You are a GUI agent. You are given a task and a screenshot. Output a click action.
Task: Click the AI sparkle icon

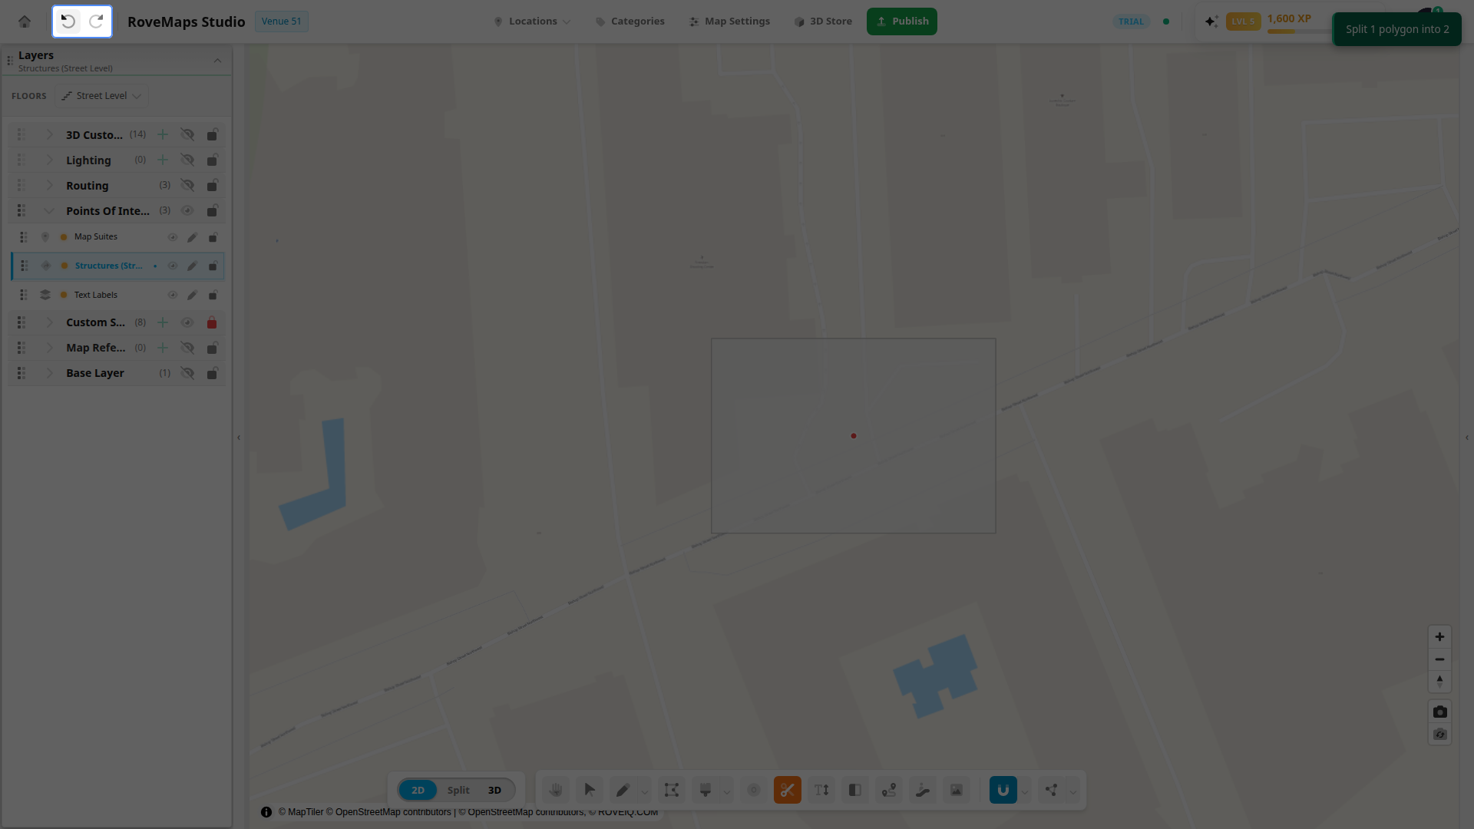click(x=1211, y=21)
